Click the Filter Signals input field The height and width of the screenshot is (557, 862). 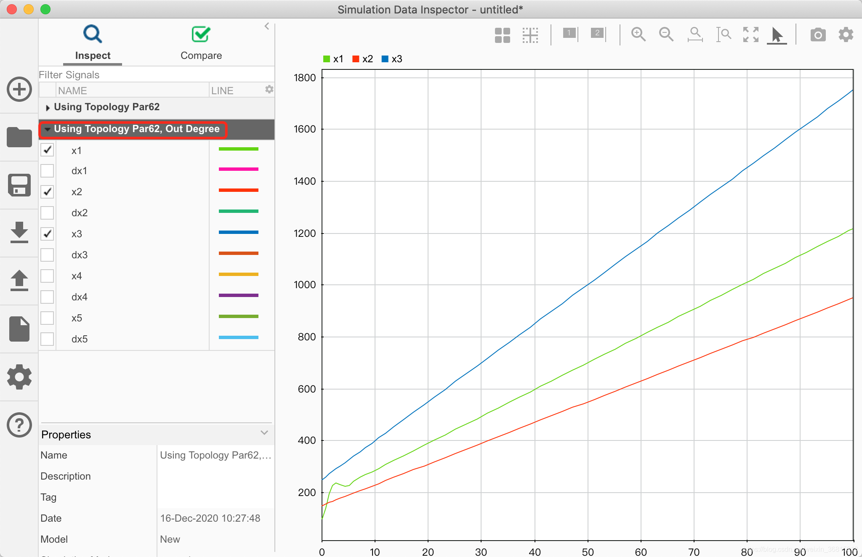coord(156,75)
